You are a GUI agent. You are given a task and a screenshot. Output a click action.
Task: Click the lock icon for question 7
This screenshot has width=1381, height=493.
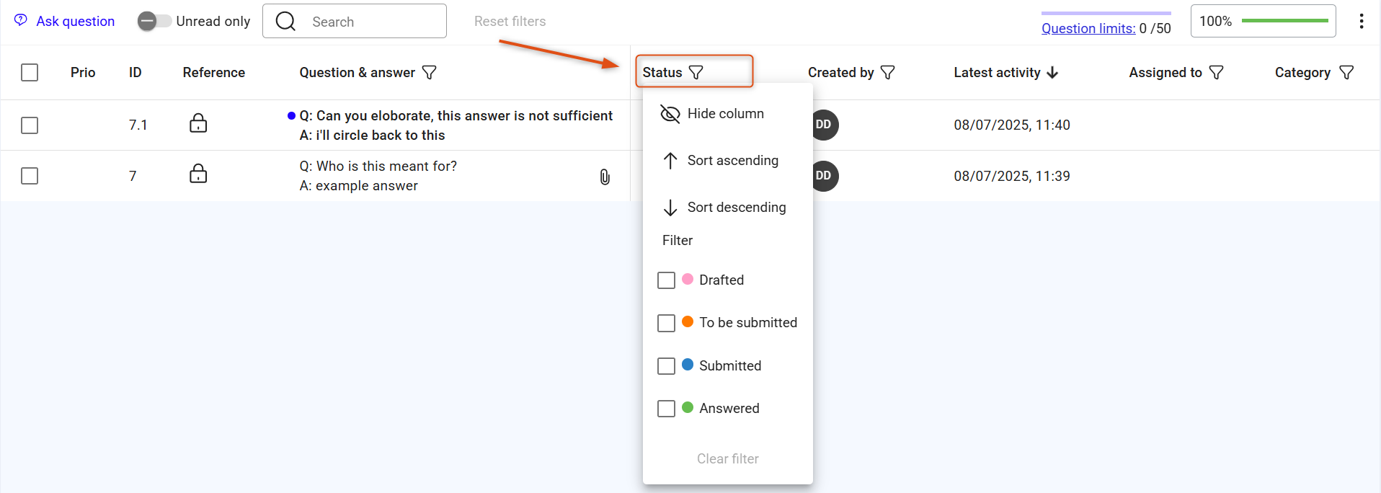[x=198, y=174]
